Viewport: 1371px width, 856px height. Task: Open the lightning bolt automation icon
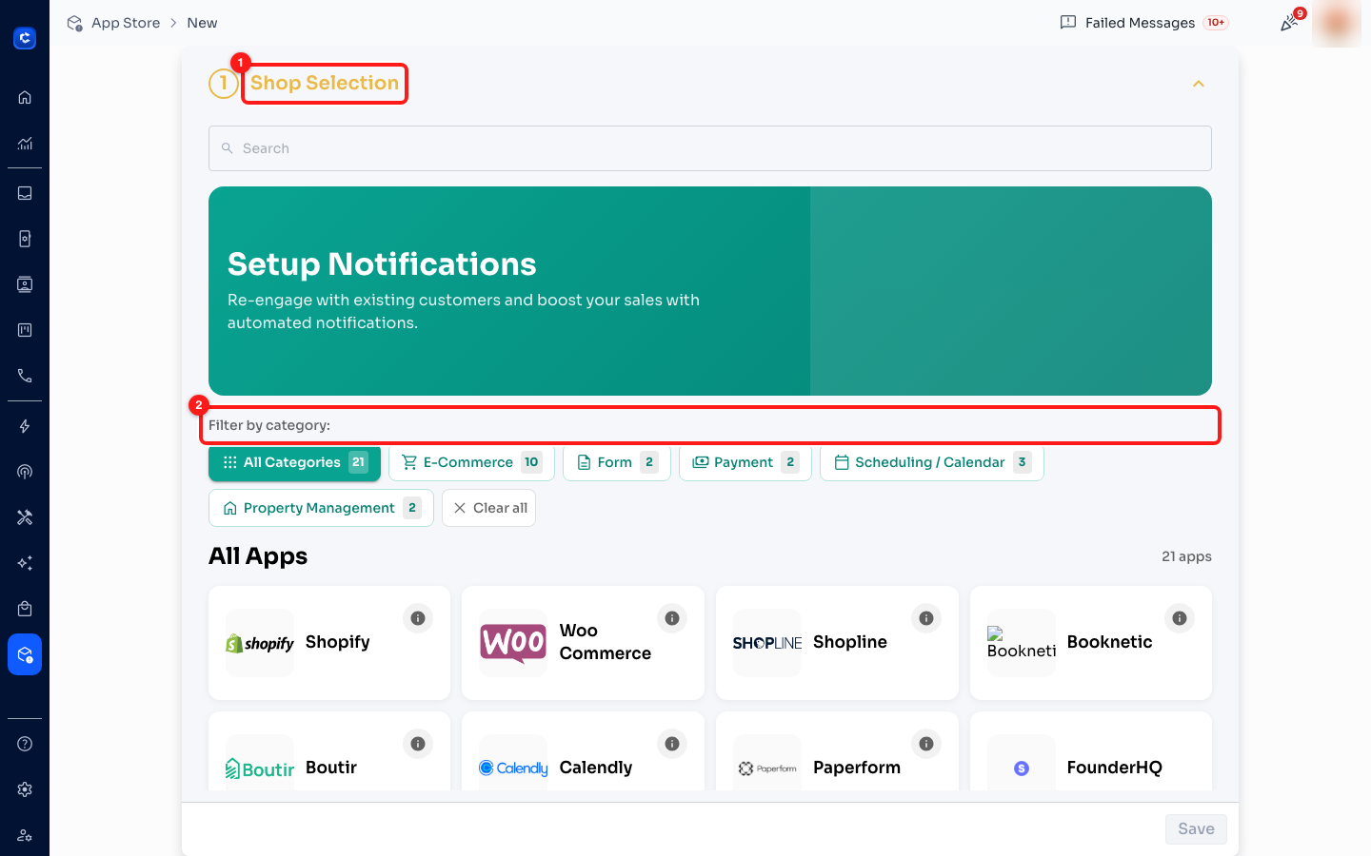coord(25,426)
